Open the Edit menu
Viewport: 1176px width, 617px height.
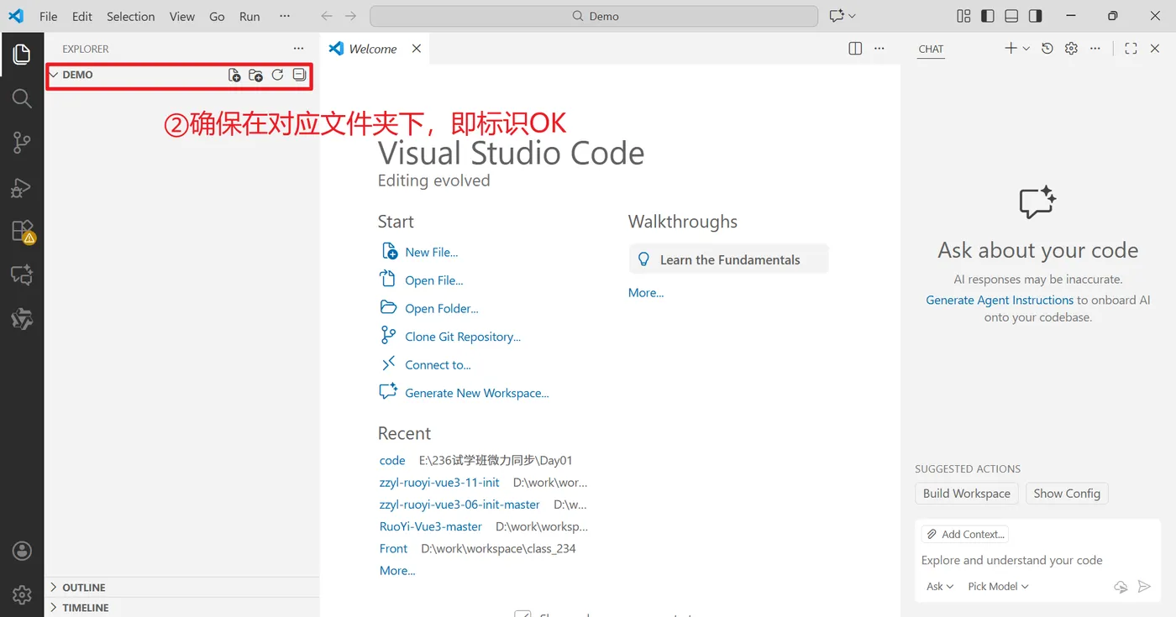[x=82, y=16]
